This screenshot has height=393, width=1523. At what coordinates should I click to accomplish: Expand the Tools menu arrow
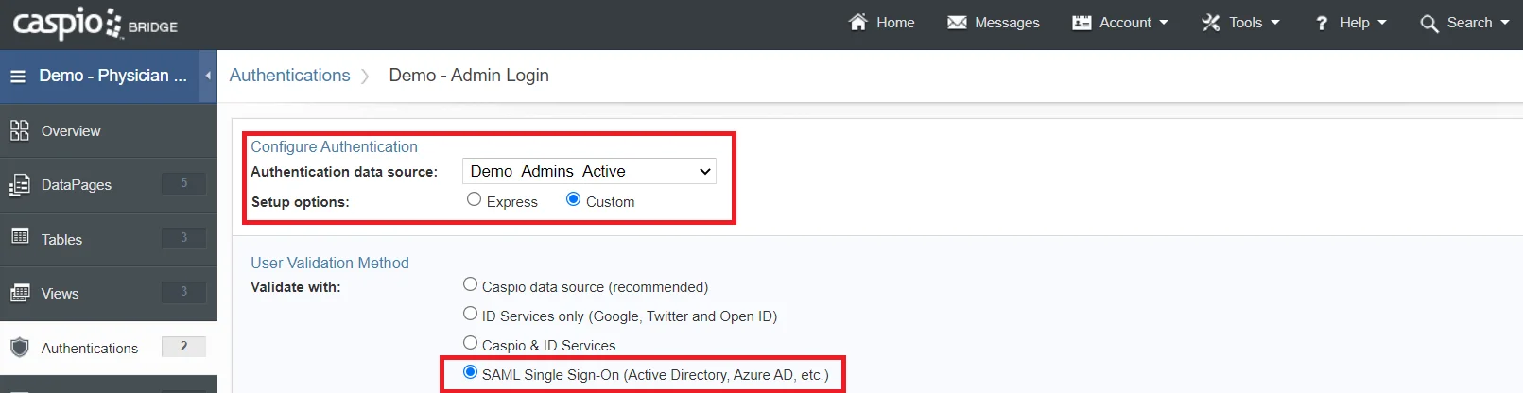click(1274, 22)
